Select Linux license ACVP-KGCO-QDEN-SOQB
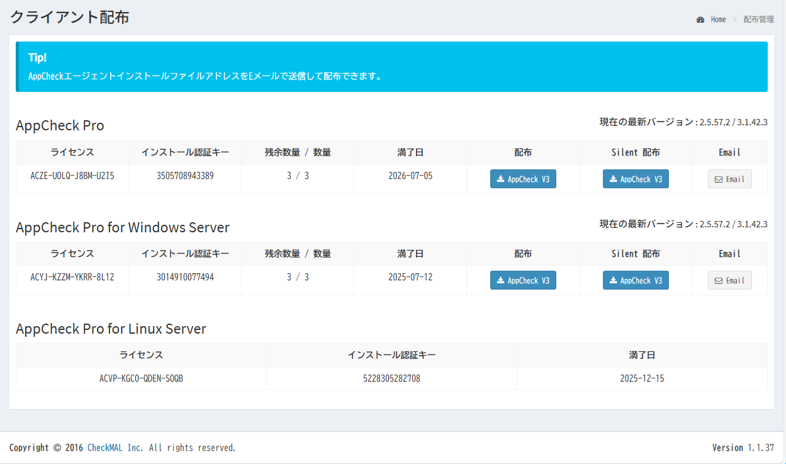The image size is (786, 464). [x=141, y=378]
